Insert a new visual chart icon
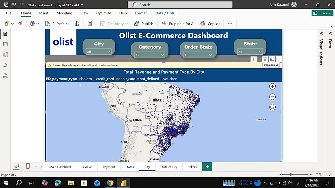Image resolution: width=335 pixels, height=188 pixels. tap(77, 24)
